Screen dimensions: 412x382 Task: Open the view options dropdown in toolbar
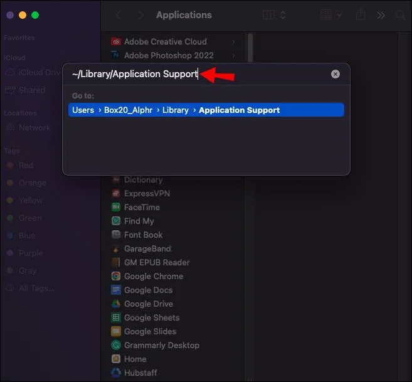click(x=274, y=15)
